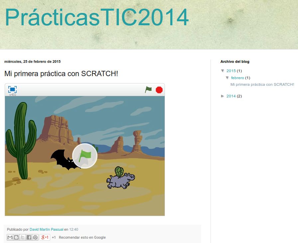Click the 'Archivo del blog' heading
The height and width of the screenshot is (243, 298).
point(235,61)
